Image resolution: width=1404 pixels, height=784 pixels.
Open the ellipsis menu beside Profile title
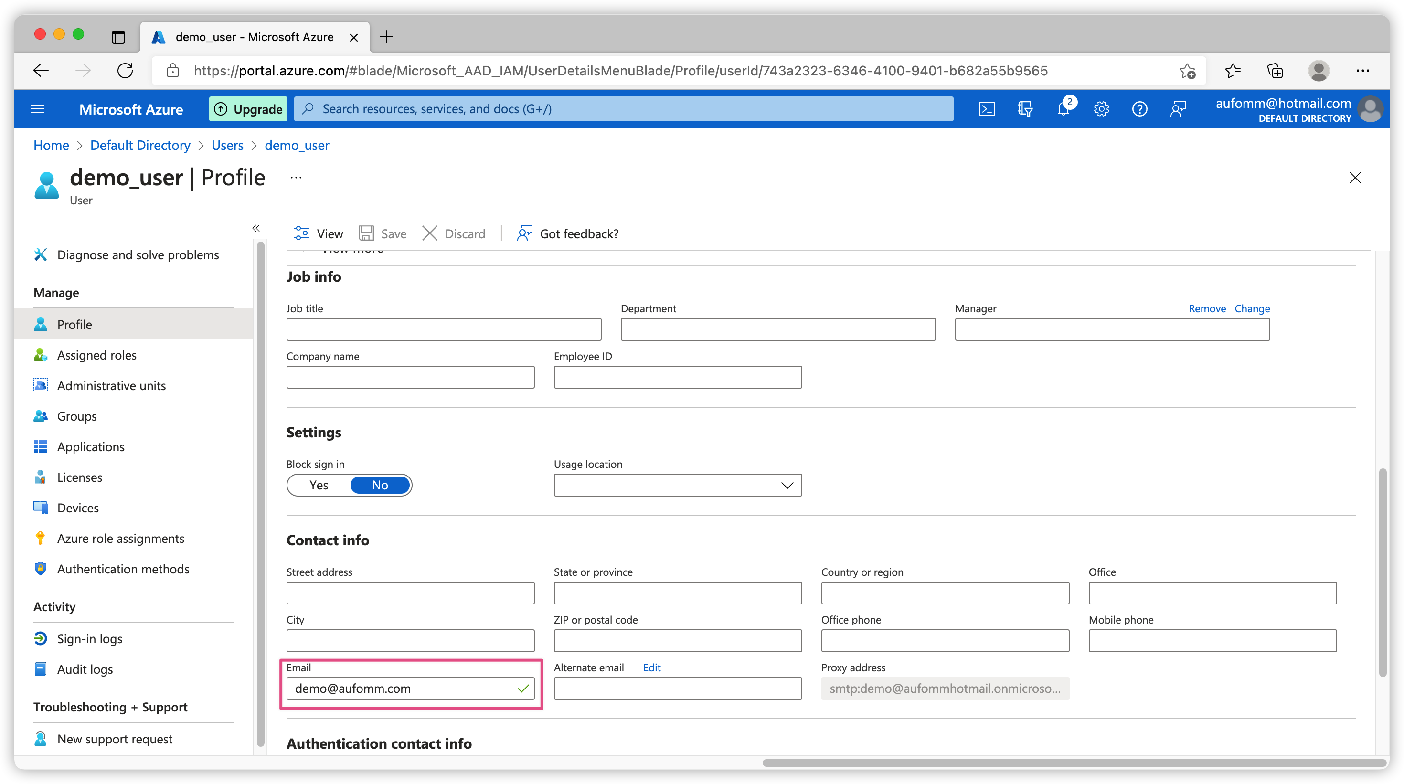click(x=296, y=178)
